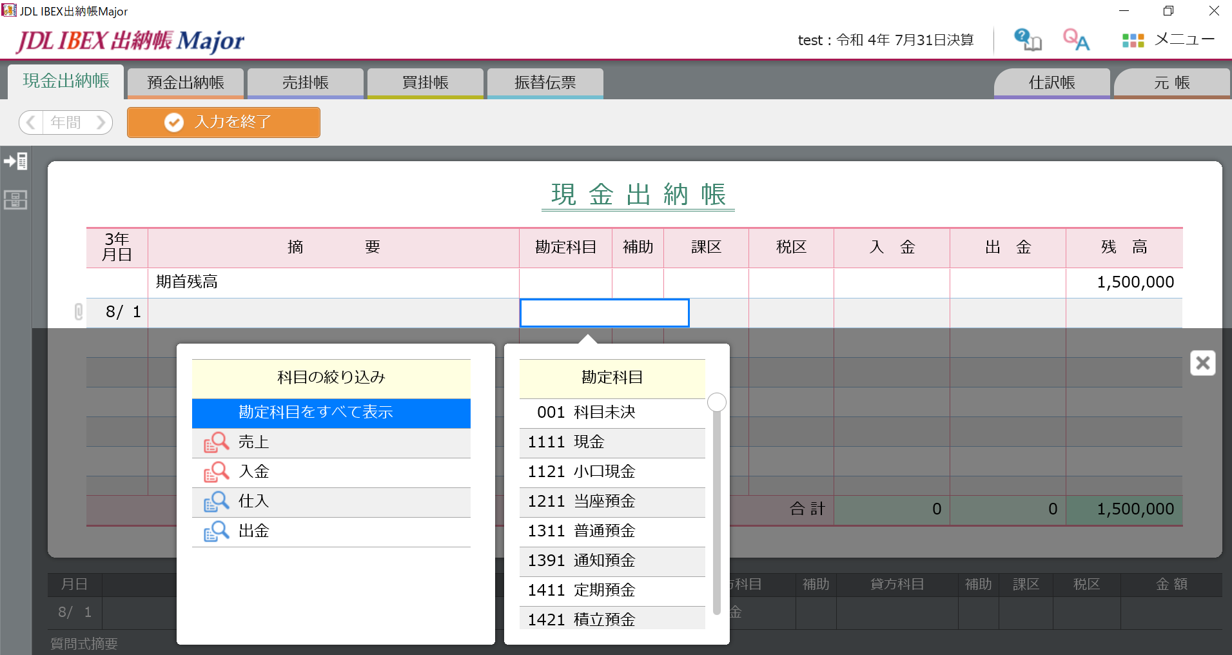Switch to the 預金出納帳 tab
The height and width of the screenshot is (655, 1232).
(x=185, y=82)
